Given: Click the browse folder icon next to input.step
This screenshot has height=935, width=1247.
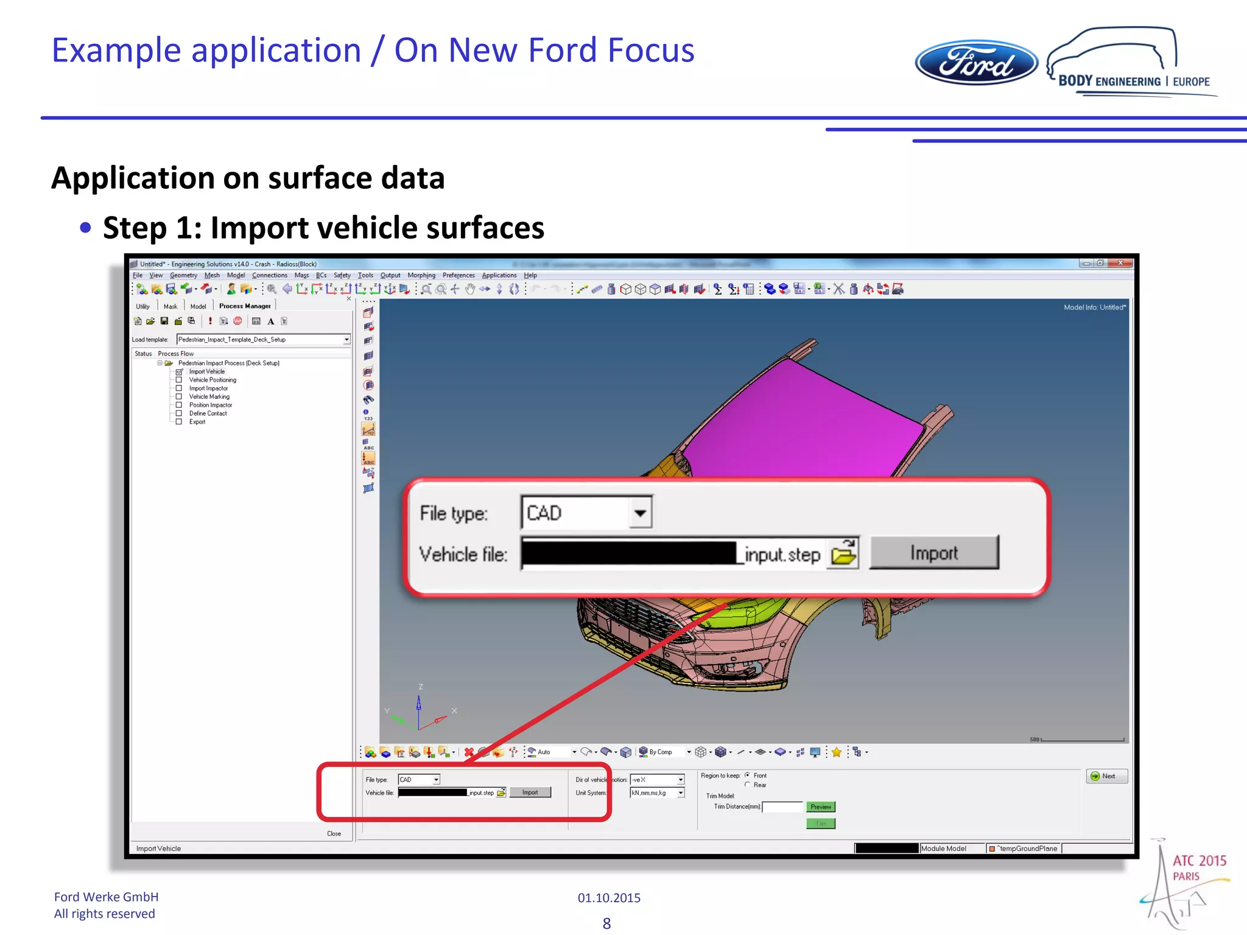Looking at the screenshot, I should 501,793.
